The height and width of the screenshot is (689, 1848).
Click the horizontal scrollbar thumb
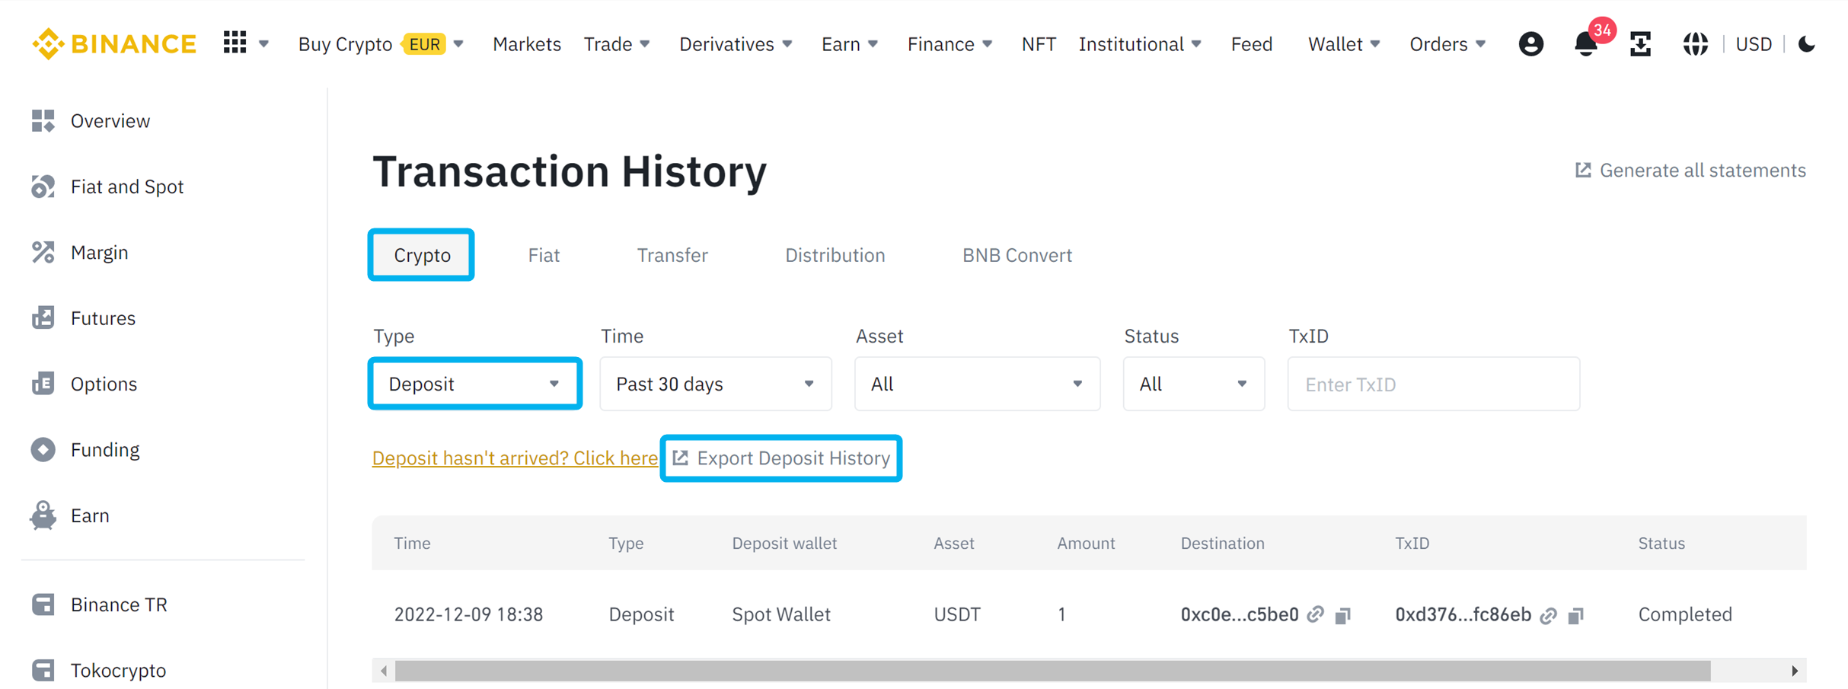[x=1052, y=671]
